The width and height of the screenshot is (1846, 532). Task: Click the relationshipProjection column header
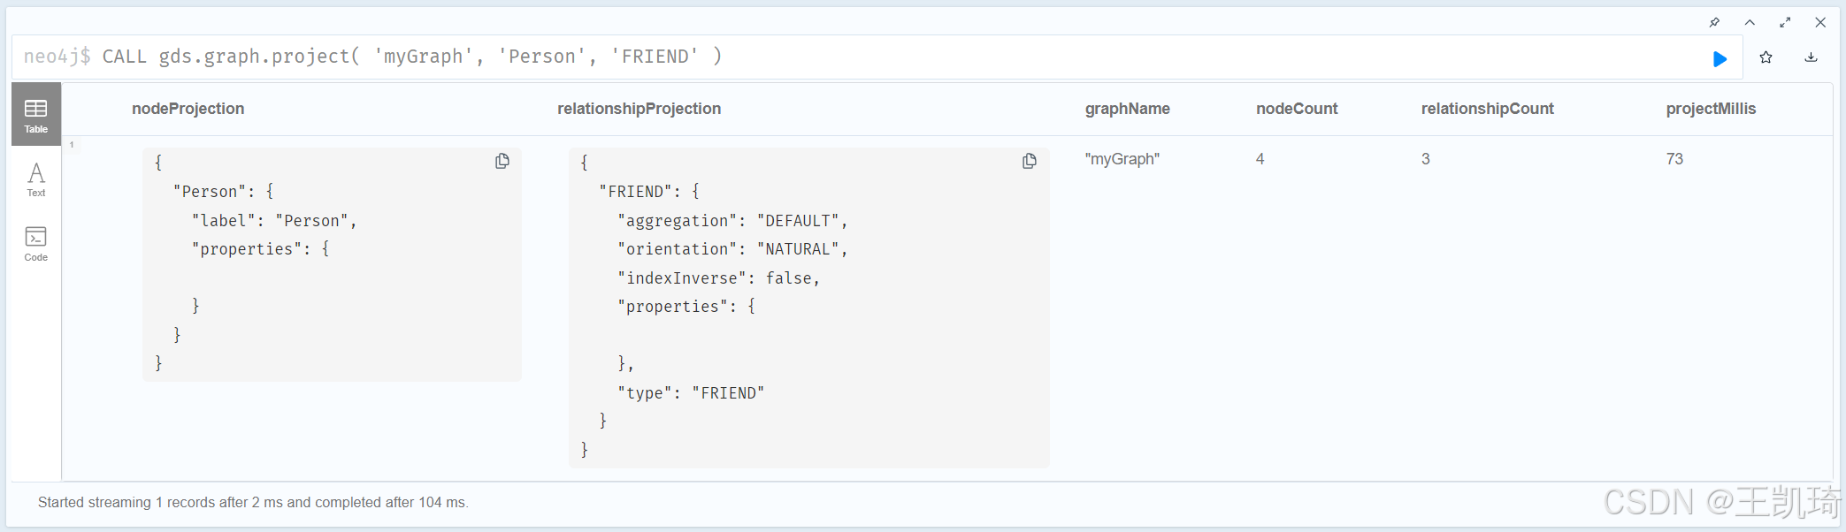(639, 109)
